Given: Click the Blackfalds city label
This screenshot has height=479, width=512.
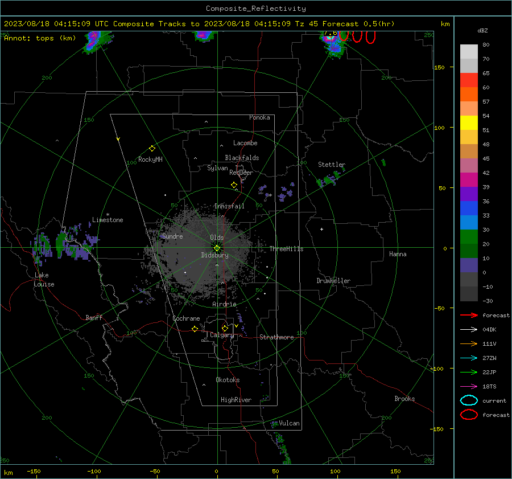Looking at the screenshot, I should point(242,158).
